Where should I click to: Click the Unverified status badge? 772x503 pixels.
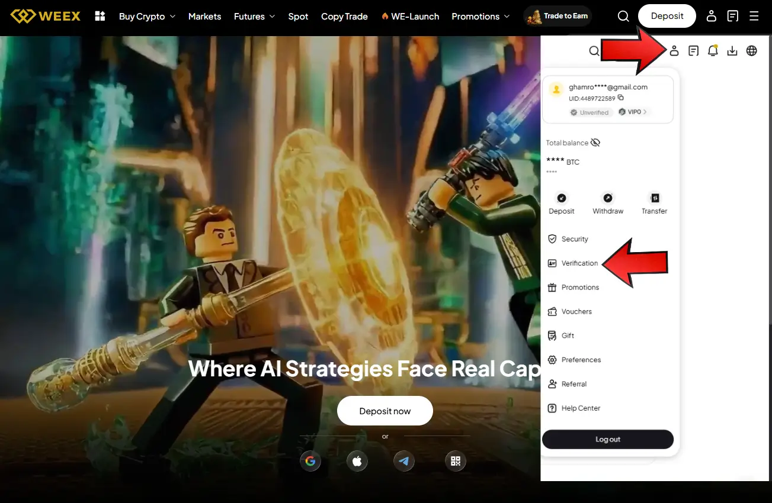coord(590,112)
